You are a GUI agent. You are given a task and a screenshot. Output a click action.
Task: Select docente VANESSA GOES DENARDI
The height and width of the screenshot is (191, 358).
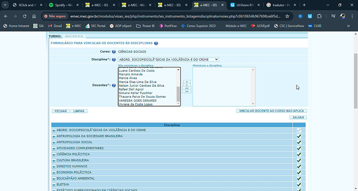[138, 101]
